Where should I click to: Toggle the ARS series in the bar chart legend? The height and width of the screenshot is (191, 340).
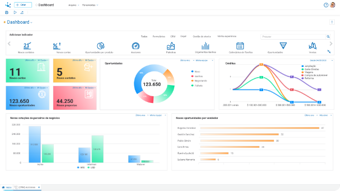[81, 167]
